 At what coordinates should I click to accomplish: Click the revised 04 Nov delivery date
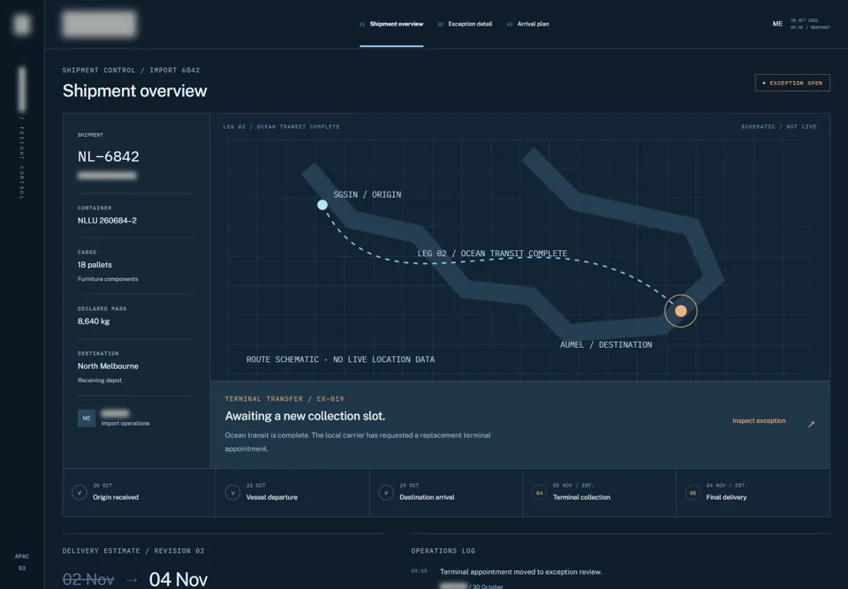pyautogui.click(x=178, y=579)
